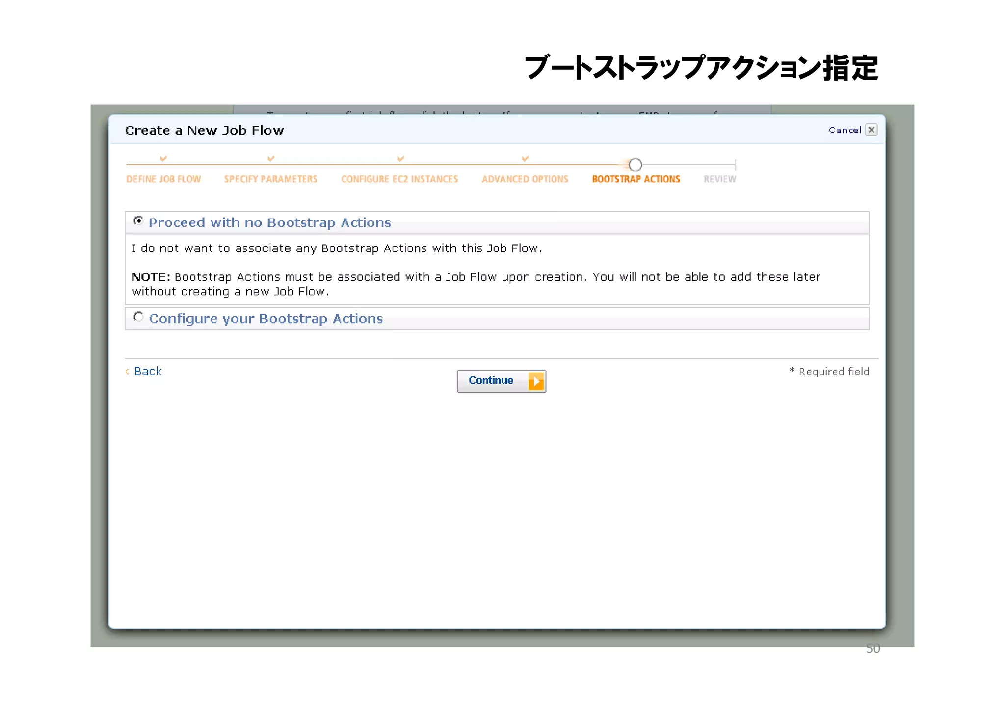This screenshot has width=1005, height=711.
Task: Expand Configure your Bootstrap Actions header
Action: [x=265, y=319]
